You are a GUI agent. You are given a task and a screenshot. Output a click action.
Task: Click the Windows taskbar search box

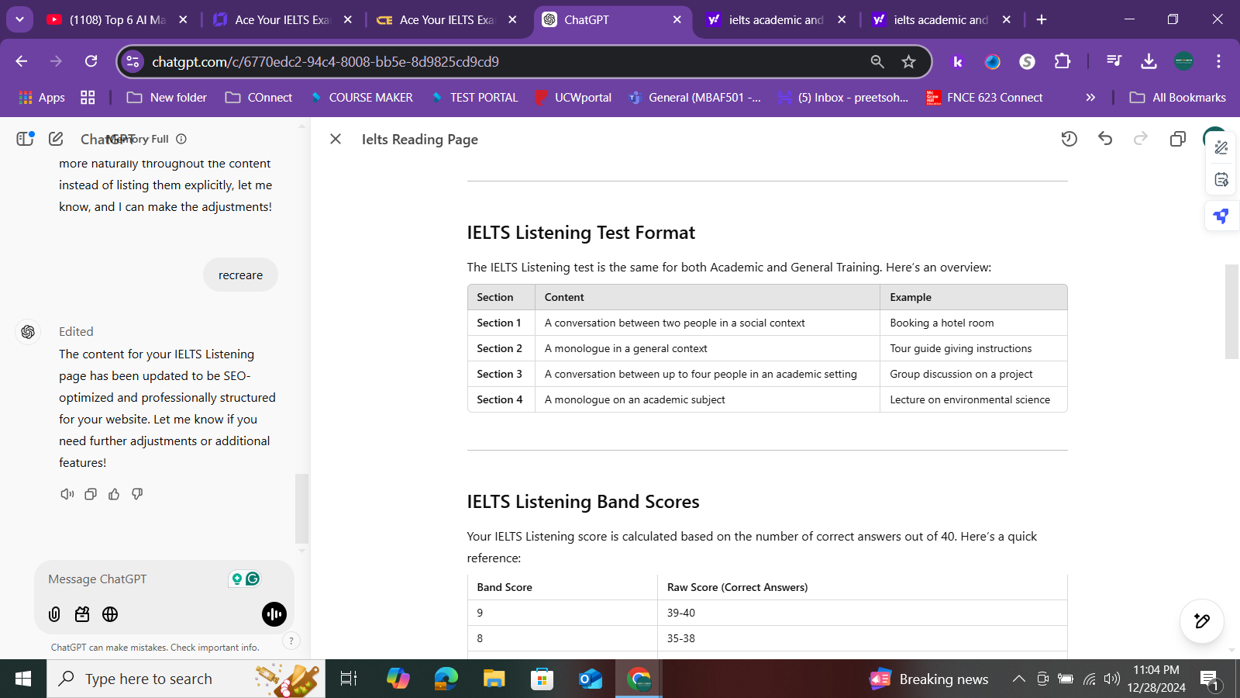pos(186,679)
